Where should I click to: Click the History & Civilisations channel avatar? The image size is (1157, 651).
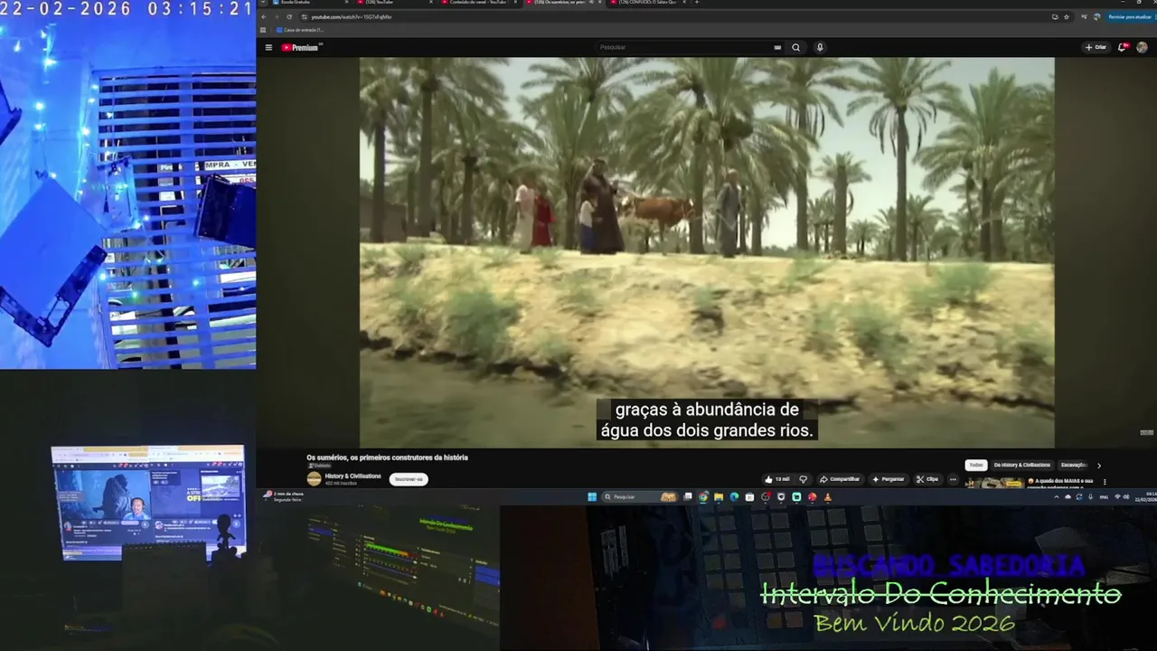point(314,479)
